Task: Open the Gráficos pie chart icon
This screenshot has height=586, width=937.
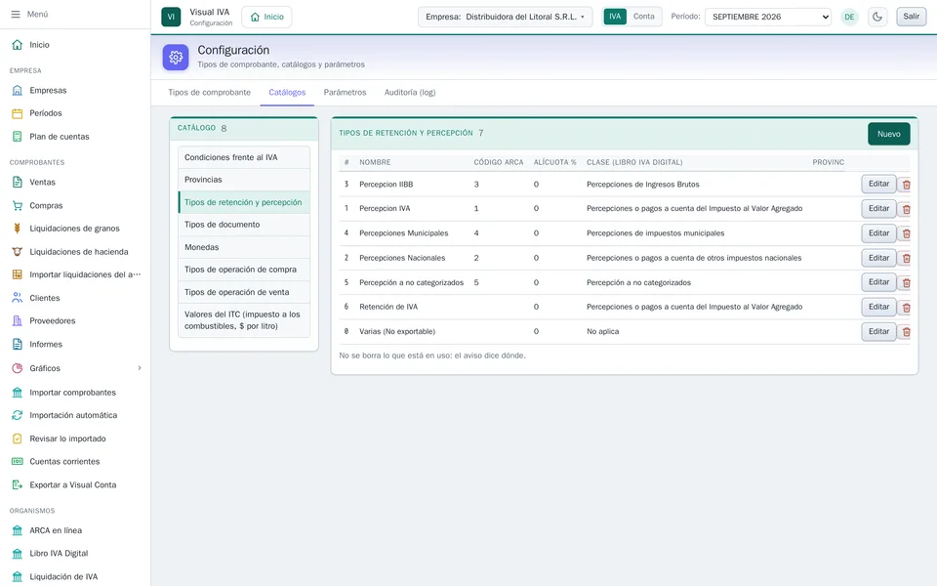Action: (18, 368)
